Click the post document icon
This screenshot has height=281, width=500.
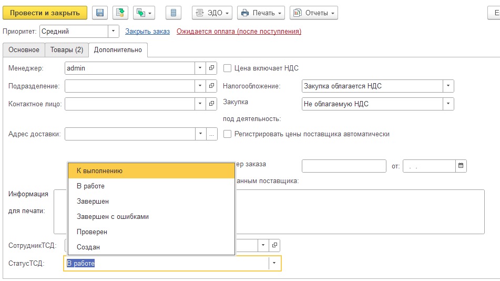point(120,13)
